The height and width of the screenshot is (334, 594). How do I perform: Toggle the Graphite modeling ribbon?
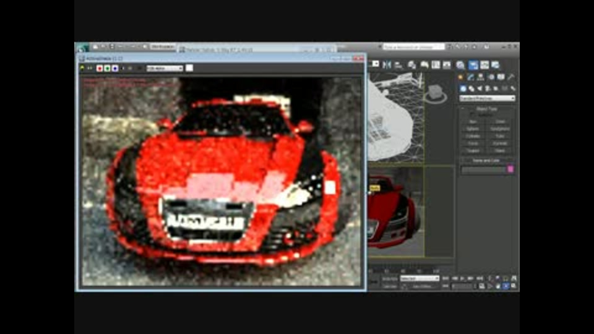[x=424, y=65]
